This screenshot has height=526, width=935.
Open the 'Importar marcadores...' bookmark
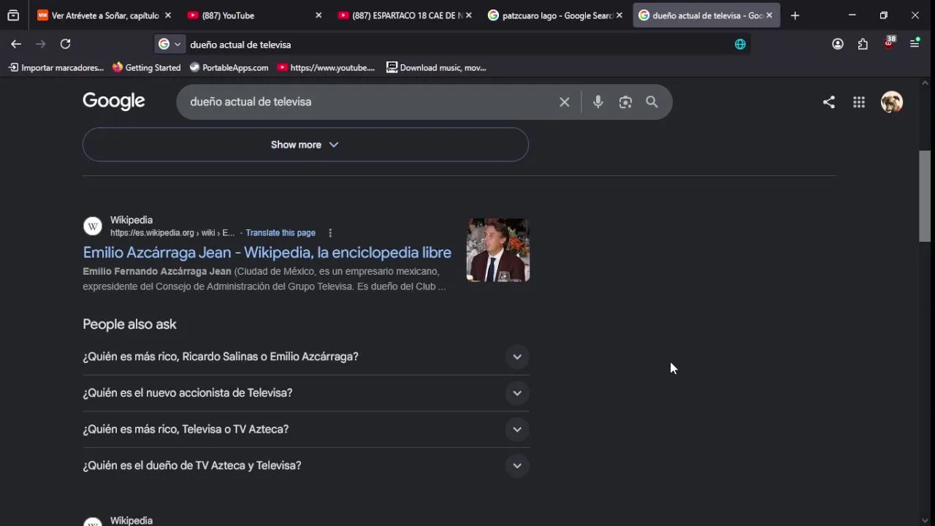point(56,68)
